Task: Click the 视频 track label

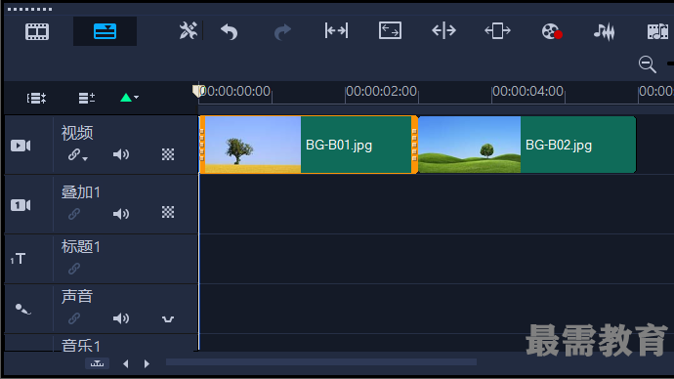Action: click(77, 133)
